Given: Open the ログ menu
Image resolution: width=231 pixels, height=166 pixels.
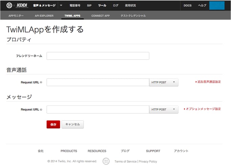Looking at the screenshot, I should point(116,5).
